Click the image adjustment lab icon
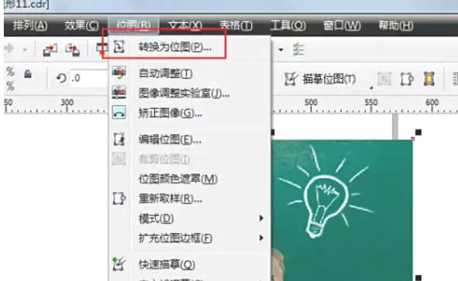The width and height of the screenshot is (458, 281). [119, 92]
